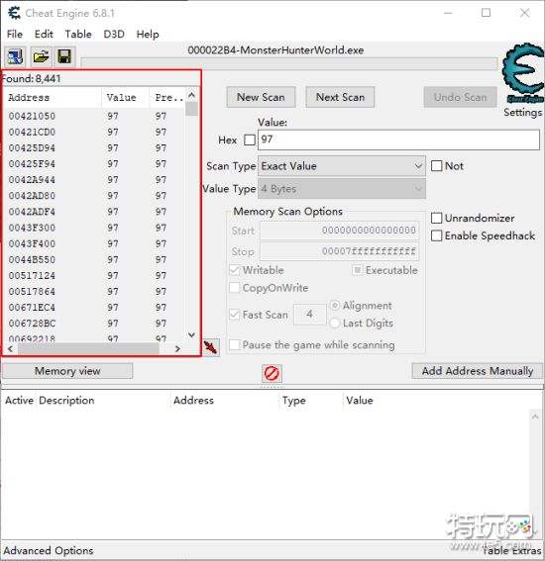Click into the Value input field
The height and width of the screenshot is (561, 545).
click(398, 140)
